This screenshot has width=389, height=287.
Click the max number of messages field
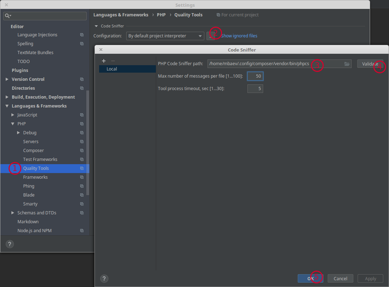point(255,76)
